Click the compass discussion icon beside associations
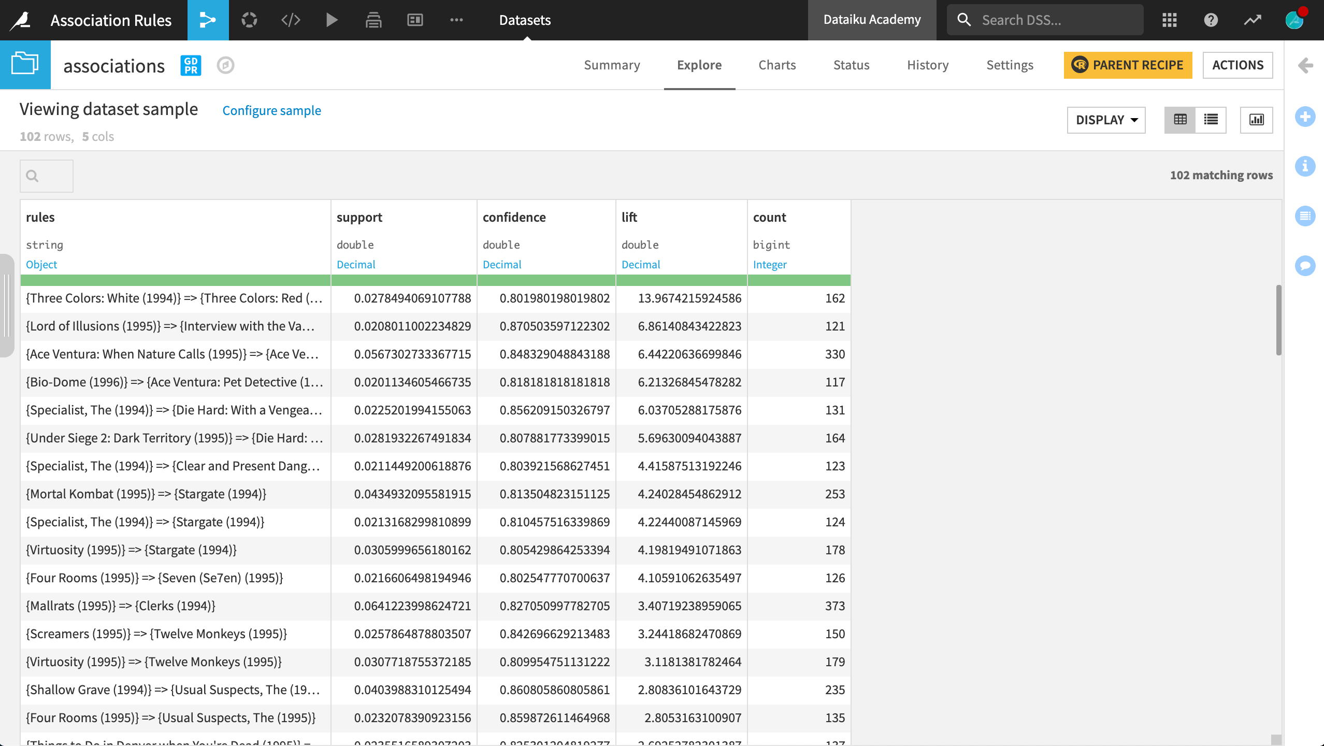Screen dimensions: 1324x746 tap(225, 66)
